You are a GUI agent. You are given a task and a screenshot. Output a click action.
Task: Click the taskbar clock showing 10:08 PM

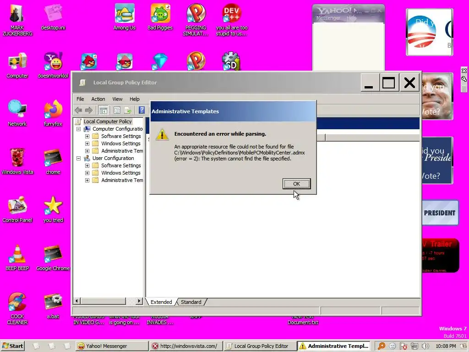click(x=446, y=346)
